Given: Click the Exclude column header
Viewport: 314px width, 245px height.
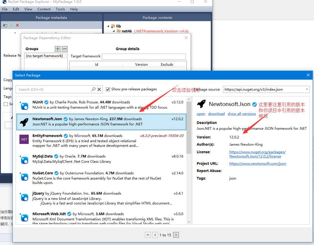Looking at the screenshot, I should click(x=167, y=64).
